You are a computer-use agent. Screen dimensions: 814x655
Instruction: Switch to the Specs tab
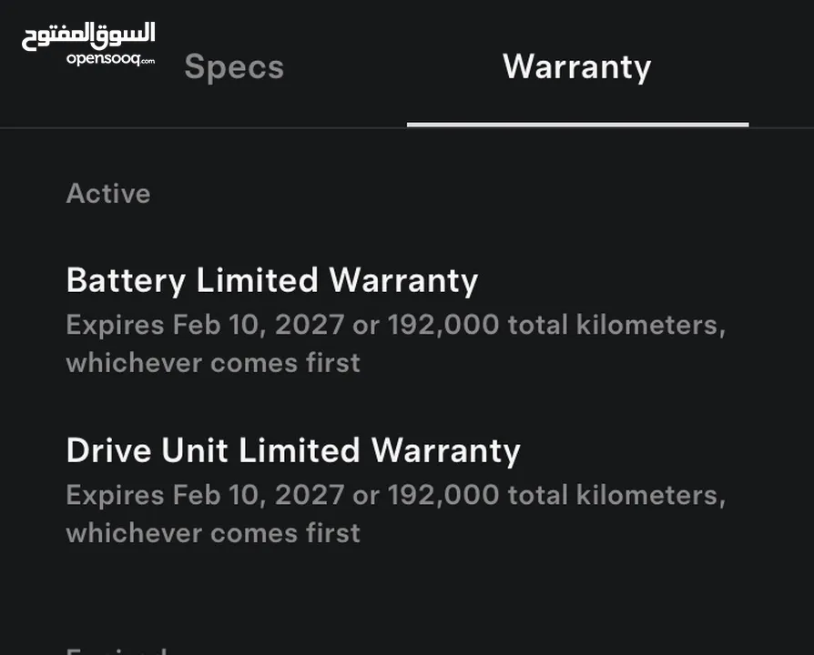tap(234, 67)
